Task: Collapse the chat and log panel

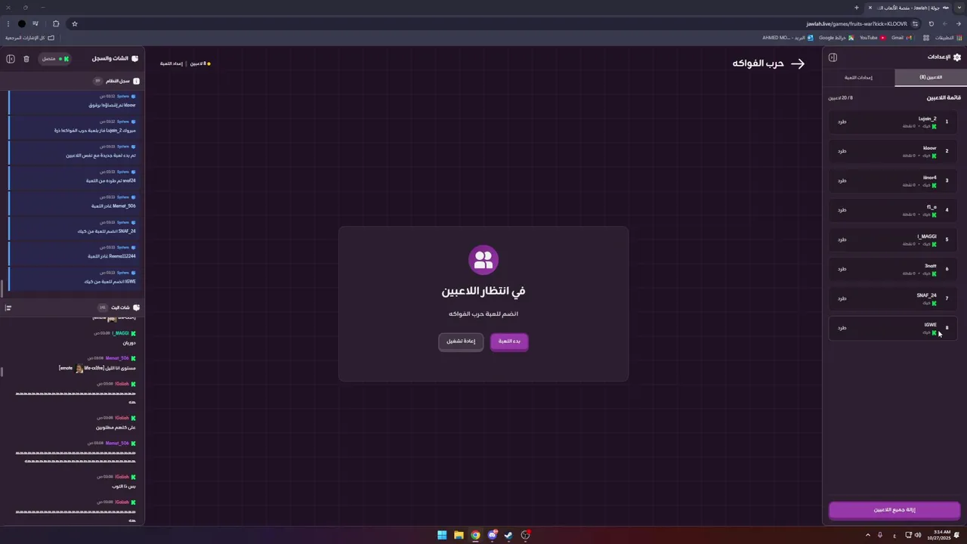Action: 11,58
